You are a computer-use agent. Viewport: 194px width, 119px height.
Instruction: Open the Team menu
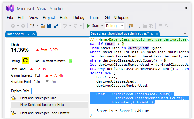pyautogui.click(x=94, y=18)
